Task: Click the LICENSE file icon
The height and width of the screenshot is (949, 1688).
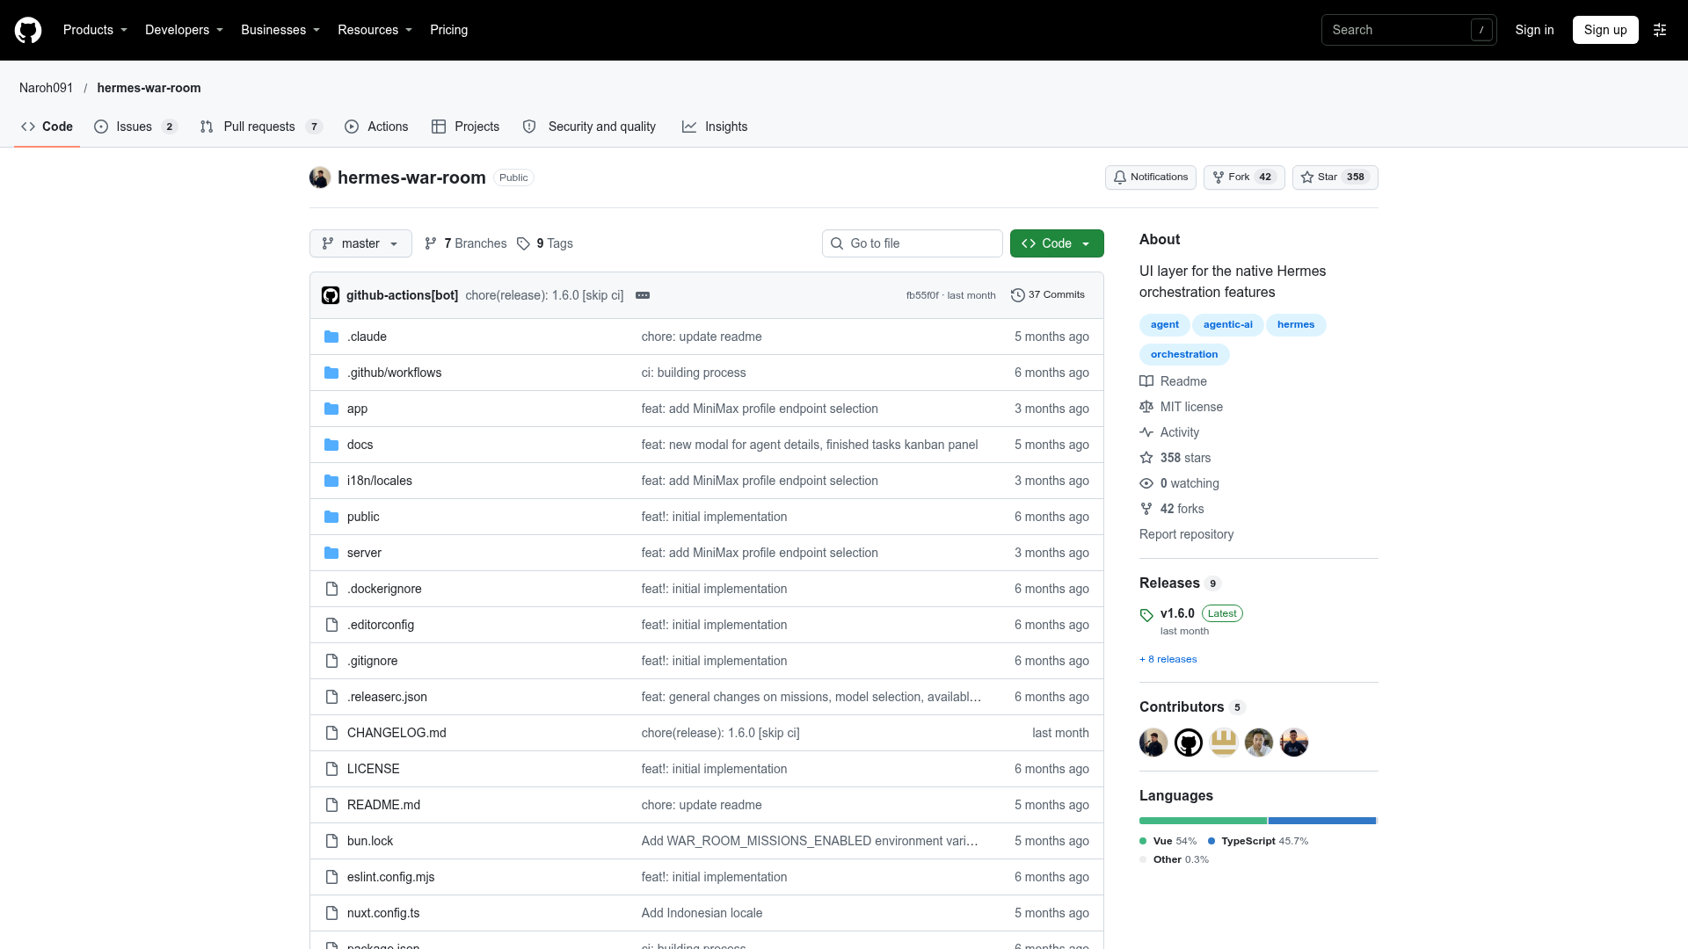Action: click(x=331, y=769)
